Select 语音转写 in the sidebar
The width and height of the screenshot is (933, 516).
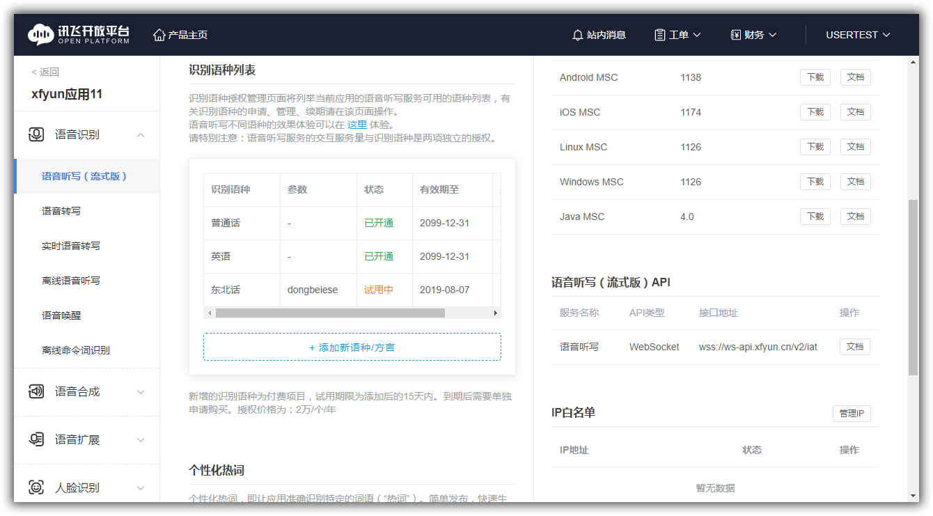61,211
